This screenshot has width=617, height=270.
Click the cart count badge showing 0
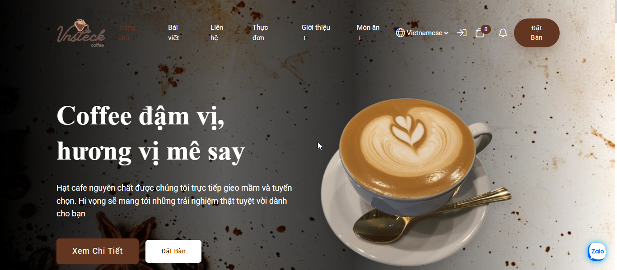(486, 29)
